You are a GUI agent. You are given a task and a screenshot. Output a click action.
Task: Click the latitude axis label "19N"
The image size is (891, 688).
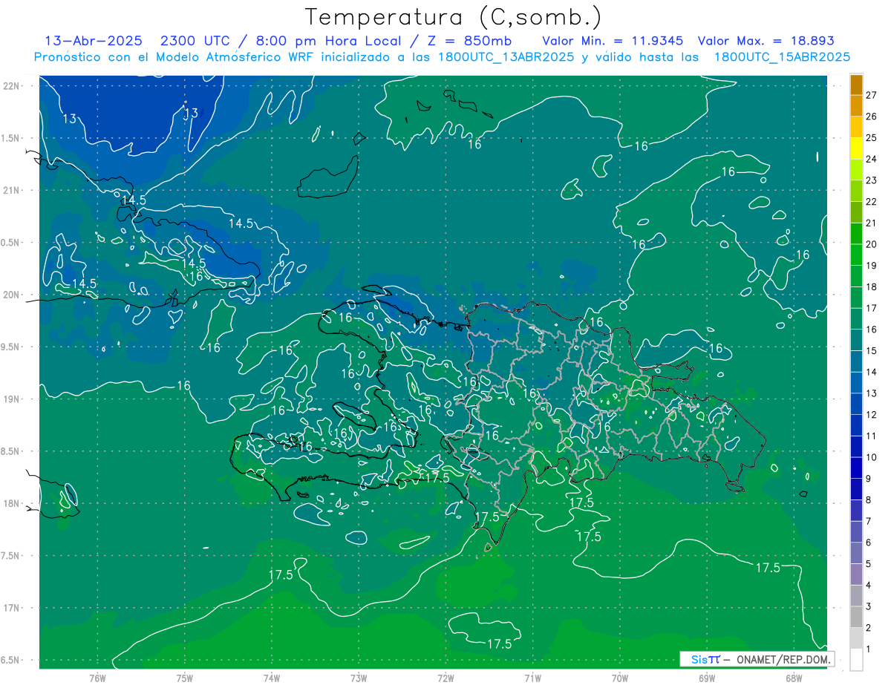click(x=13, y=399)
